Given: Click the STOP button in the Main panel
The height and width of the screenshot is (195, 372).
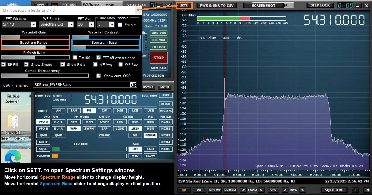Looking at the screenshot, I should [x=158, y=58].
